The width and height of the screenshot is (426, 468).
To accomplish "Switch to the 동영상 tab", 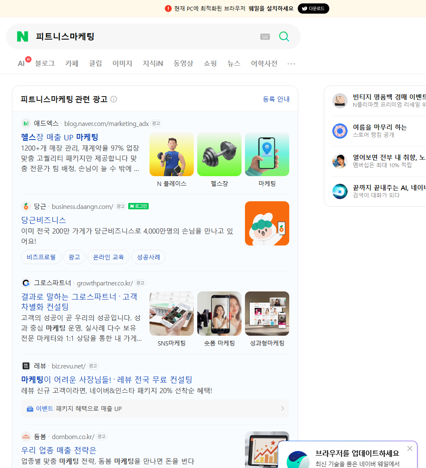I will pyautogui.click(x=183, y=63).
